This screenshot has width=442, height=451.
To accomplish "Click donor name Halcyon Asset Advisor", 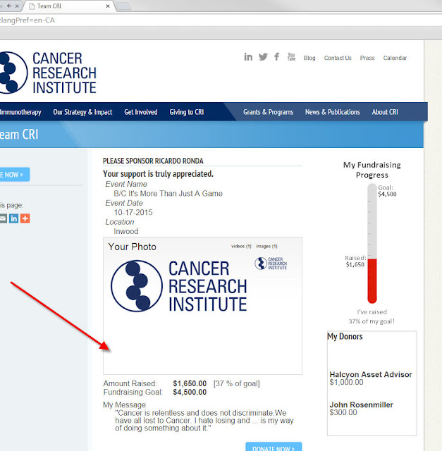I will pos(371,374).
